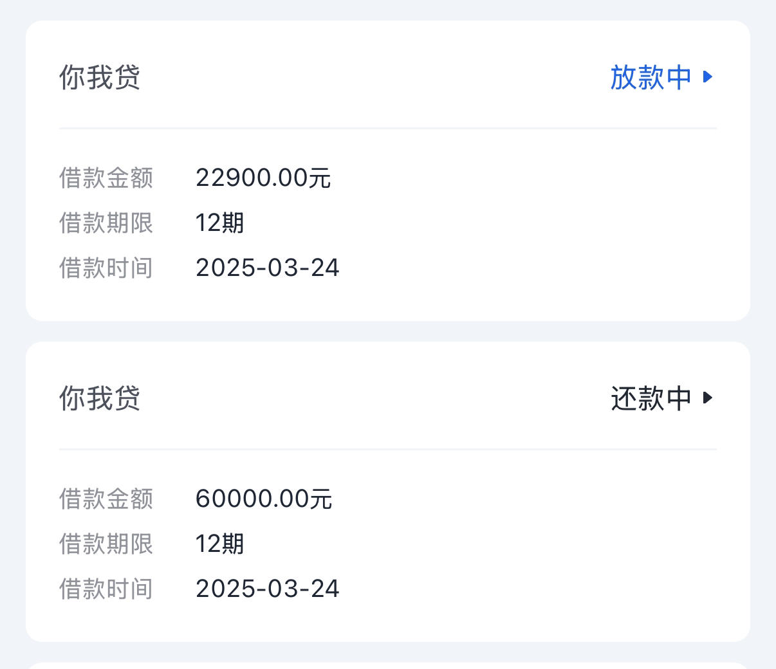Screen dimensions: 776x669
Task: Select 你我贷 title on the 放款中 card
Action: [x=100, y=77]
